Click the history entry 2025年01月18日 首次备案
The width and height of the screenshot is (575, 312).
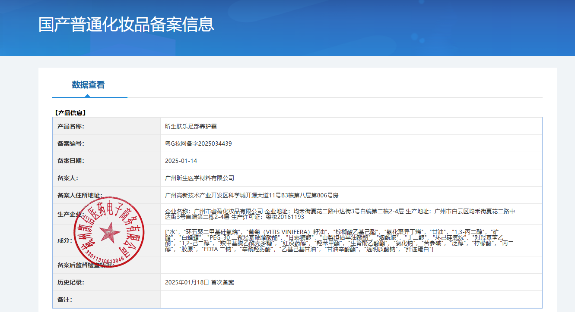pos(199,282)
